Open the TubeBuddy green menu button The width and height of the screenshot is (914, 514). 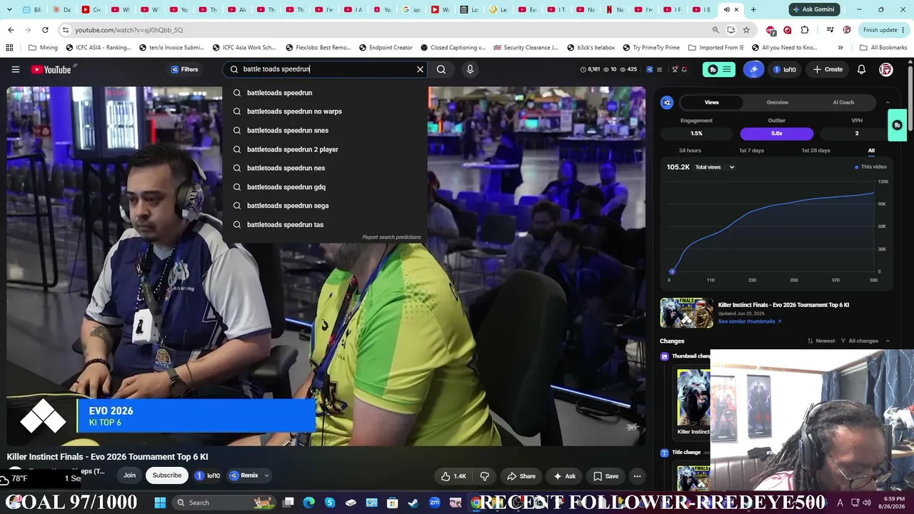pos(719,69)
